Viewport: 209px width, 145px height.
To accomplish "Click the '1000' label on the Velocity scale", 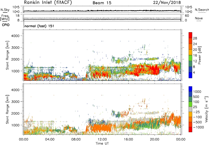I will point(197,92).
